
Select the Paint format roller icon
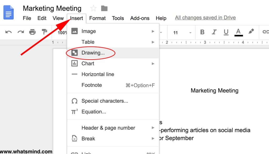44,32
